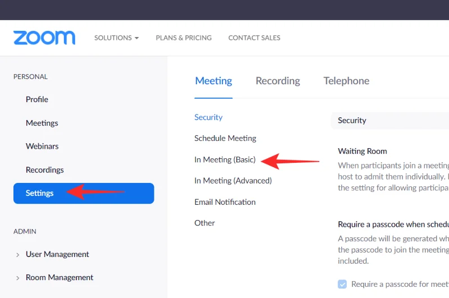Open the Solutions dropdown menu
This screenshot has height=298, width=449.
pos(116,38)
